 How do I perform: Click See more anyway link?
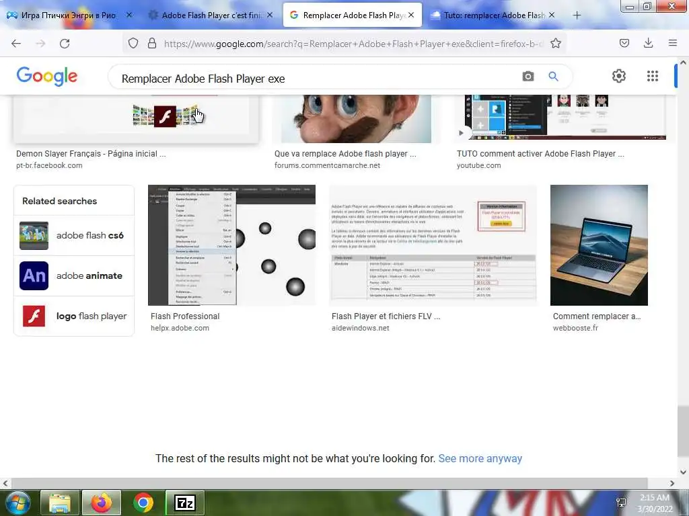tap(480, 458)
